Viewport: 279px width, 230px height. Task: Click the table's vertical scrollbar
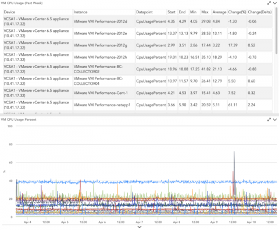276,31
